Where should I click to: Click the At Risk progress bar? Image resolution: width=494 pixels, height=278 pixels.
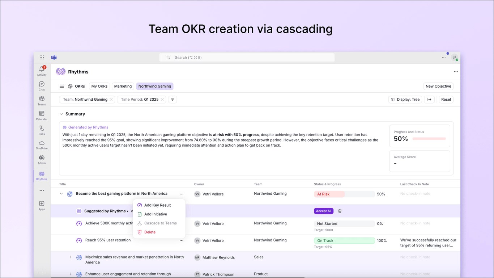[344, 194]
